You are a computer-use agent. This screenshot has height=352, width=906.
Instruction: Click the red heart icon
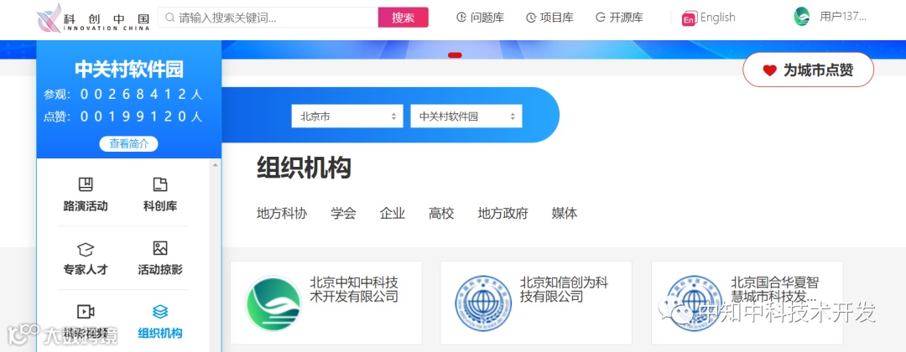(769, 70)
